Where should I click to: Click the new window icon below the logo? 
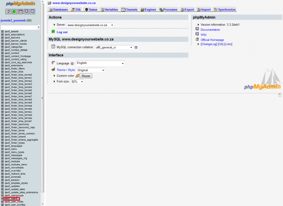pyautogui.click(x=280, y=95)
